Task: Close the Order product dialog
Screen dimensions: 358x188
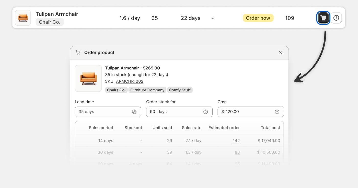Action: point(281,53)
